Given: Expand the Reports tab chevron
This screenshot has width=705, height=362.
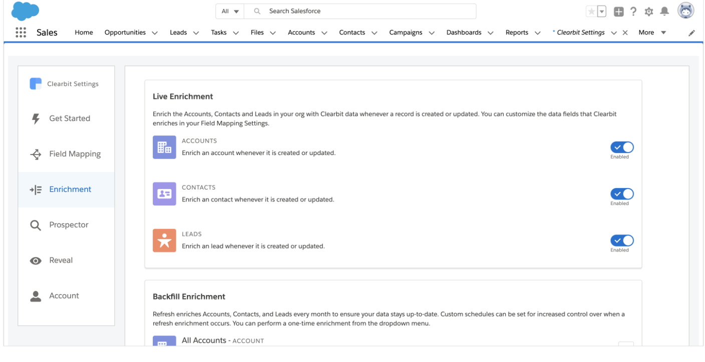Looking at the screenshot, I should 538,33.
